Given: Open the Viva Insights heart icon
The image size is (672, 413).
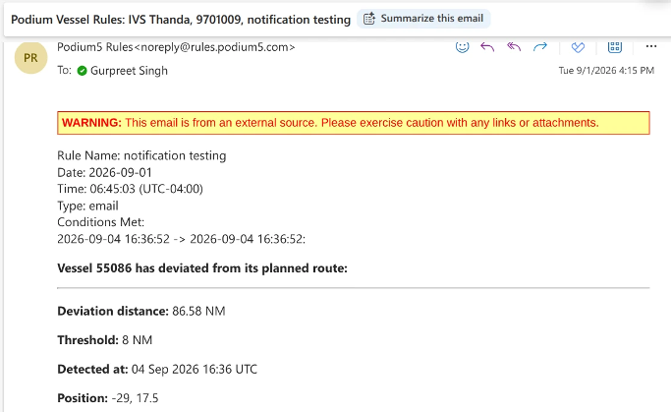Looking at the screenshot, I should [578, 47].
